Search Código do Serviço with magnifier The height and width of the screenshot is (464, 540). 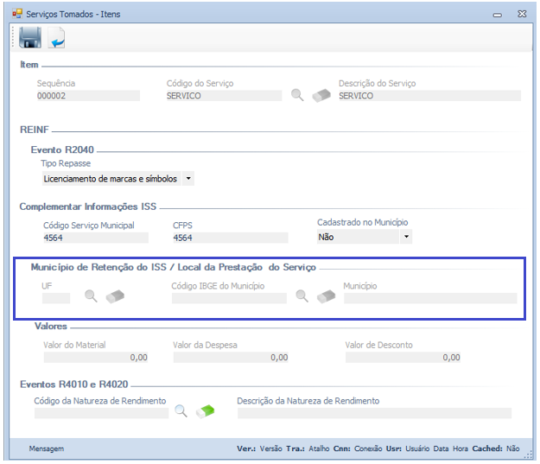[x=297, y=95]
